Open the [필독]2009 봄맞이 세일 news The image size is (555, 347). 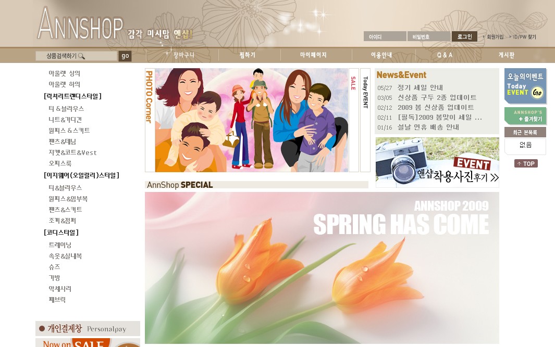coord(440,117)
